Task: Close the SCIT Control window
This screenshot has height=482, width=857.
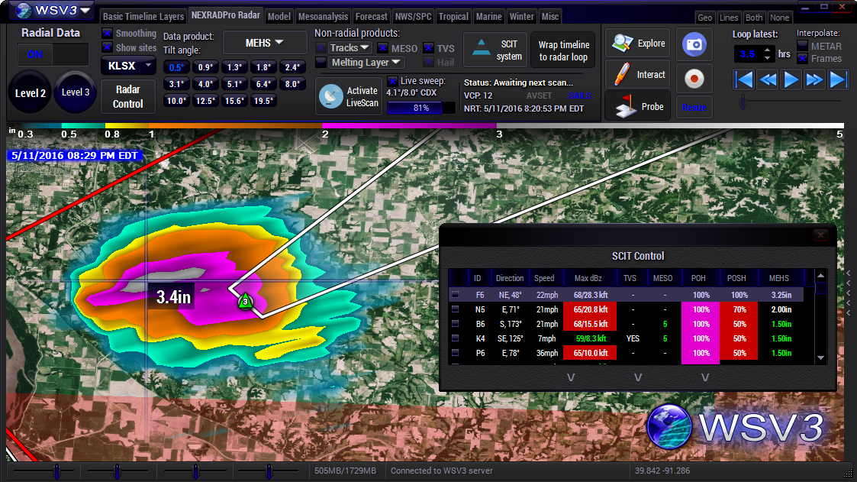Action: (820, 235)
